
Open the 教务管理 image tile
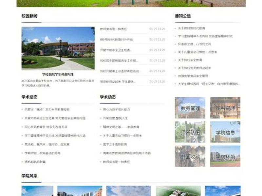click(x=190, y=108)
